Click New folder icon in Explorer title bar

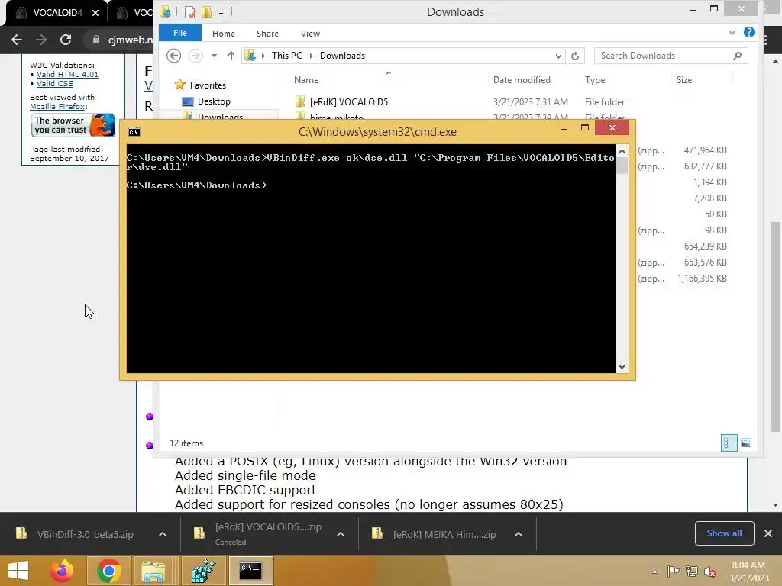[x=206, y=12]
